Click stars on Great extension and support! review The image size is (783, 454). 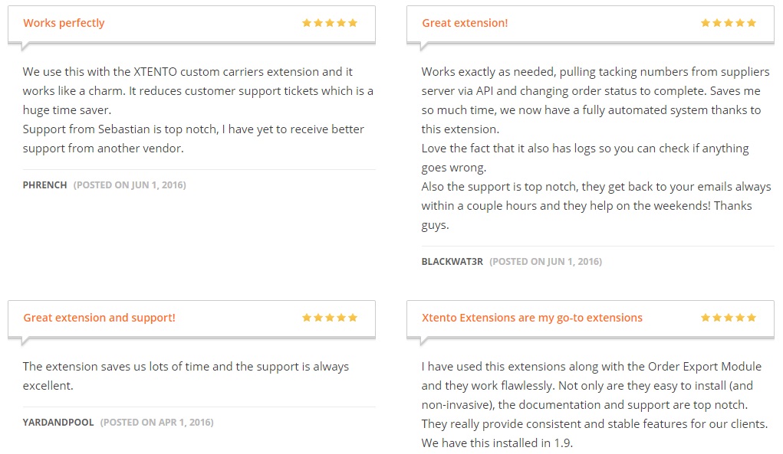[330, 318]
